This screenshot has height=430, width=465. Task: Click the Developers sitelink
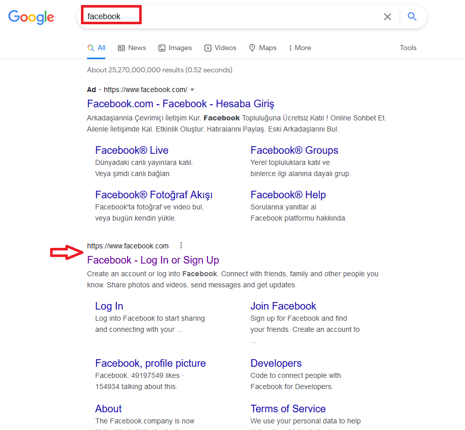click(x=276, y=363)
